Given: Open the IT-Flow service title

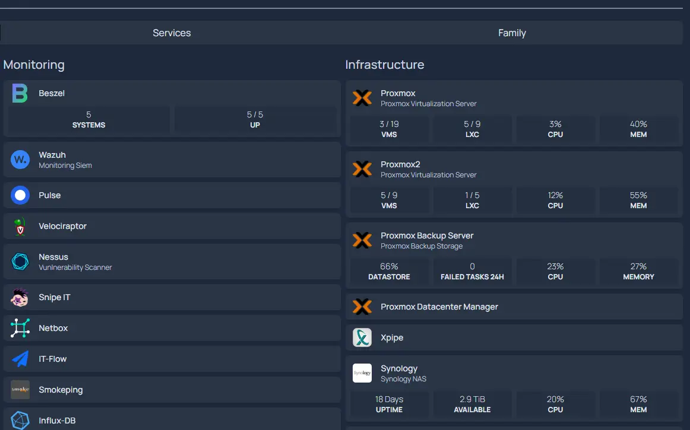Looking at the screenshot, I should tap(52, 359).
